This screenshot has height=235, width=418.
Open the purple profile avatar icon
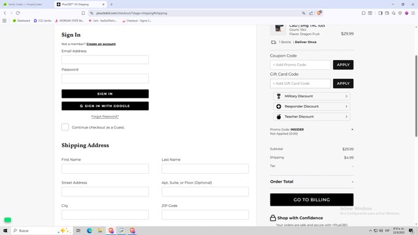(406, 13)
